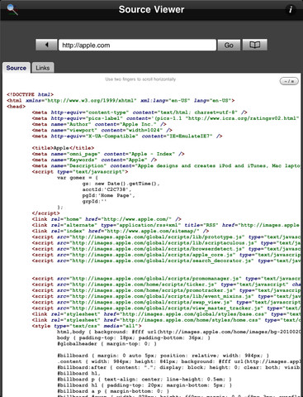Tap the sitemap index link line

[x=121, y=231]
